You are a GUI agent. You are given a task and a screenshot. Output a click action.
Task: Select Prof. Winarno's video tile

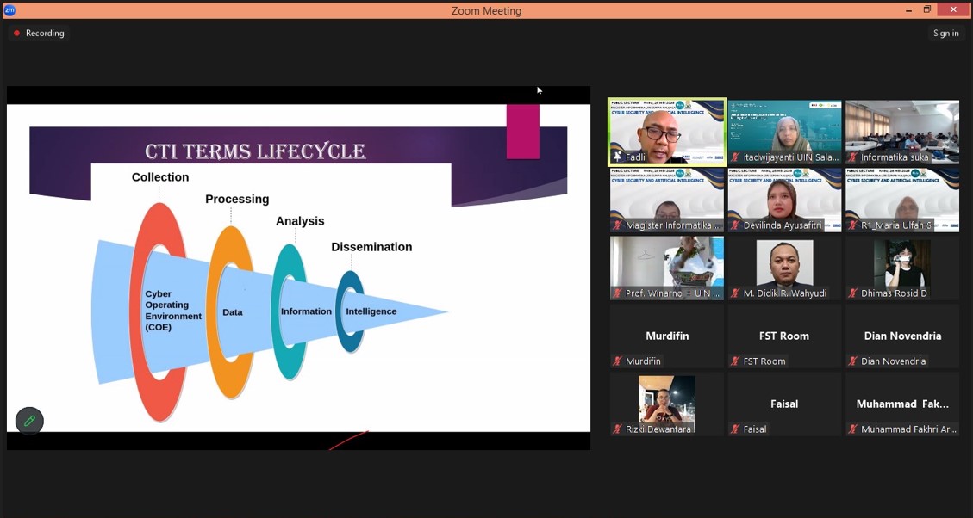[x=667, y=265]
